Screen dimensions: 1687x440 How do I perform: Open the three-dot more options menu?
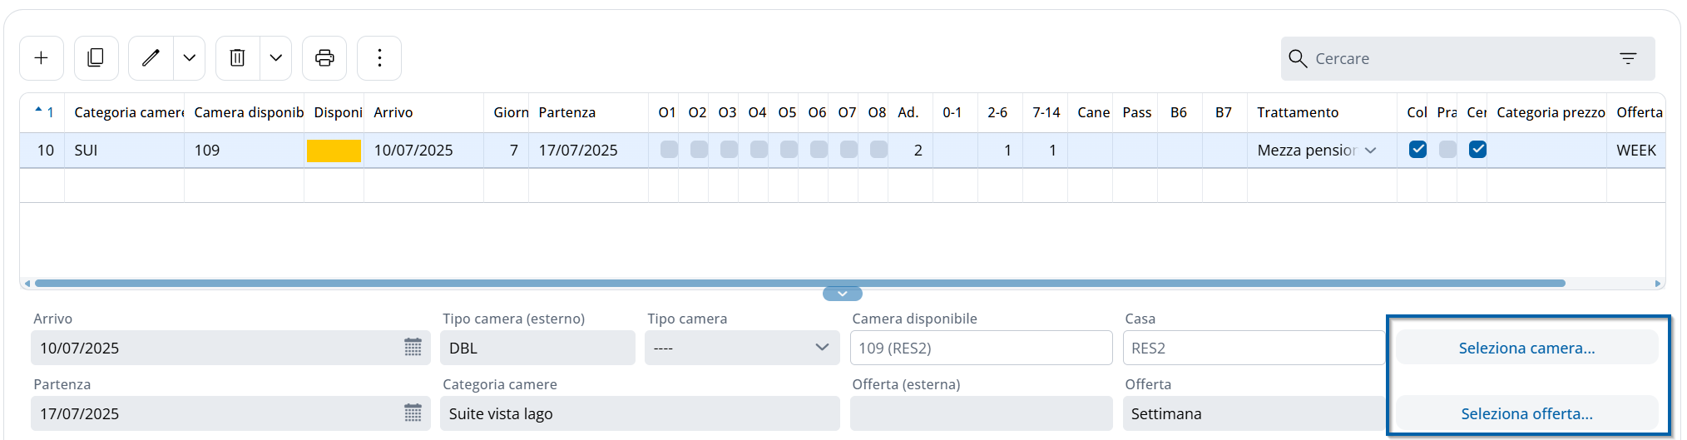[379, 58]
